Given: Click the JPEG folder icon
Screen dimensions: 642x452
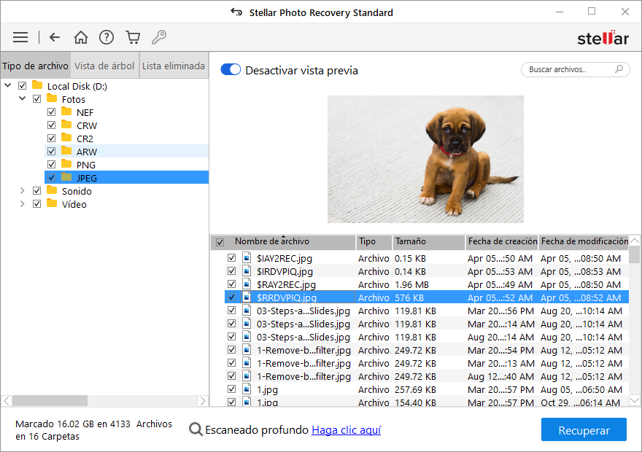Looking at the screenshot, I should [66, 177].
